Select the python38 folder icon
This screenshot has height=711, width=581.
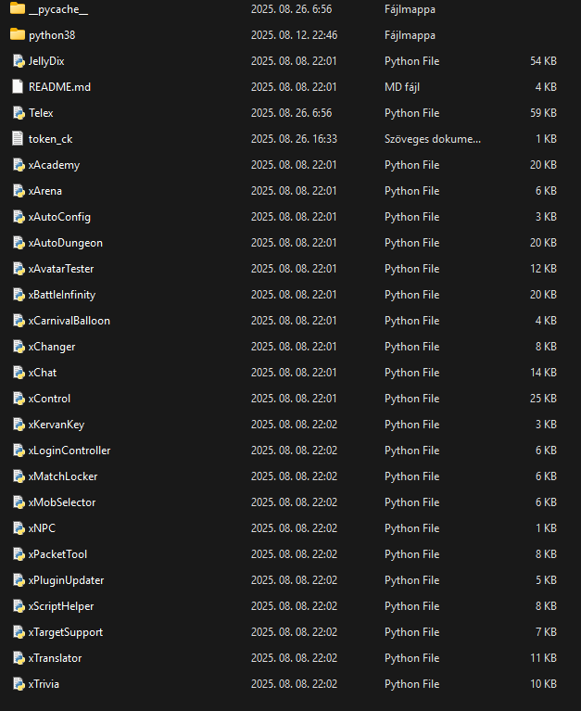[17, 35]
